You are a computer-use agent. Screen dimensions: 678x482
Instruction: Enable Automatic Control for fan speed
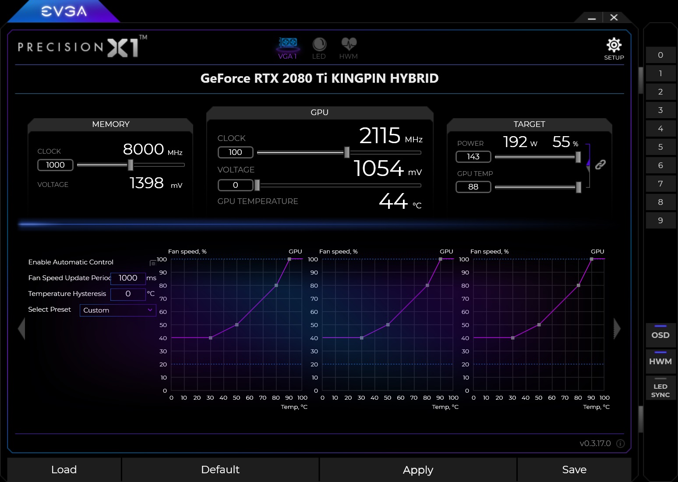[152, 262]
